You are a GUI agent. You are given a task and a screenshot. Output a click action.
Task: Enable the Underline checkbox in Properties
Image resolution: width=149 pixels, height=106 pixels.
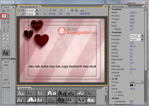[x=131, y=73]
